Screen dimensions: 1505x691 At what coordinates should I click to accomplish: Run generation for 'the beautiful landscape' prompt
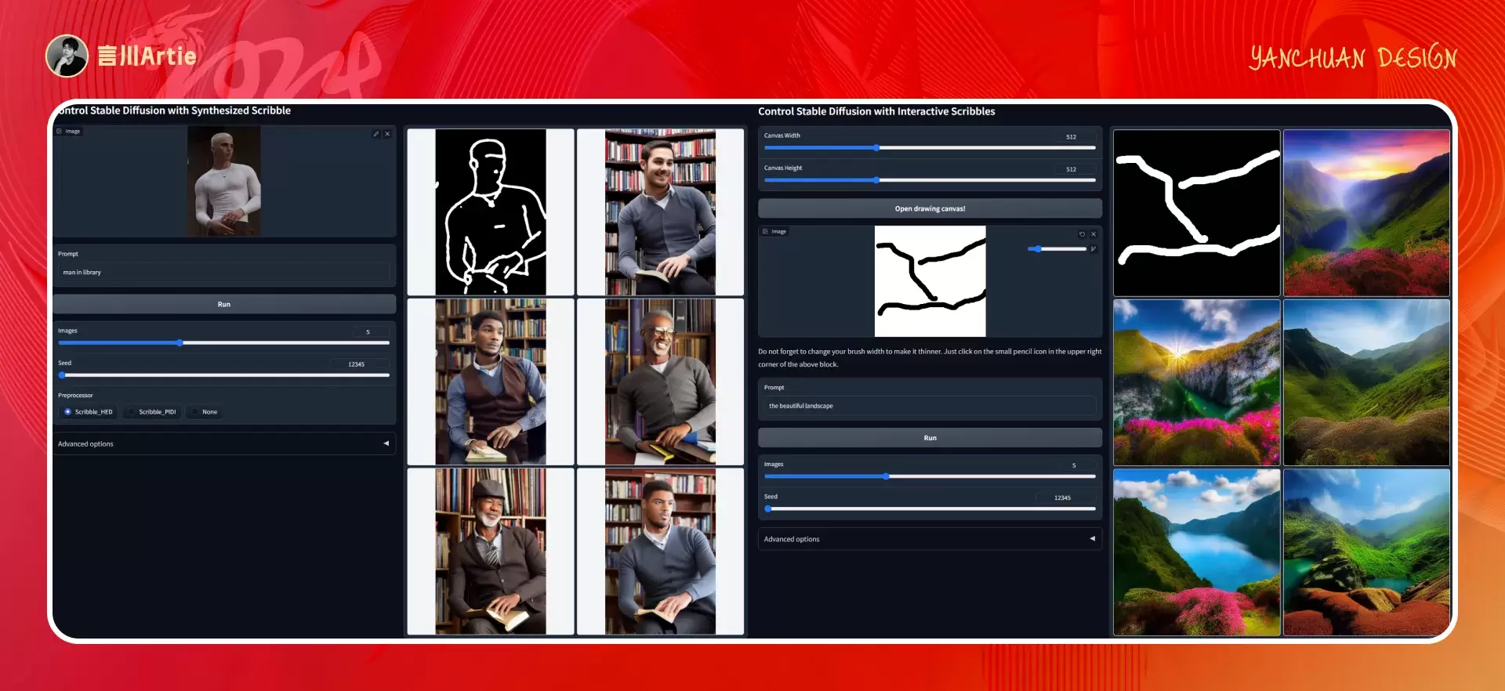pos(930,438)
